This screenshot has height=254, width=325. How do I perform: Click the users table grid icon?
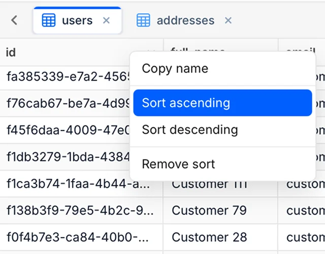[49, 20]
